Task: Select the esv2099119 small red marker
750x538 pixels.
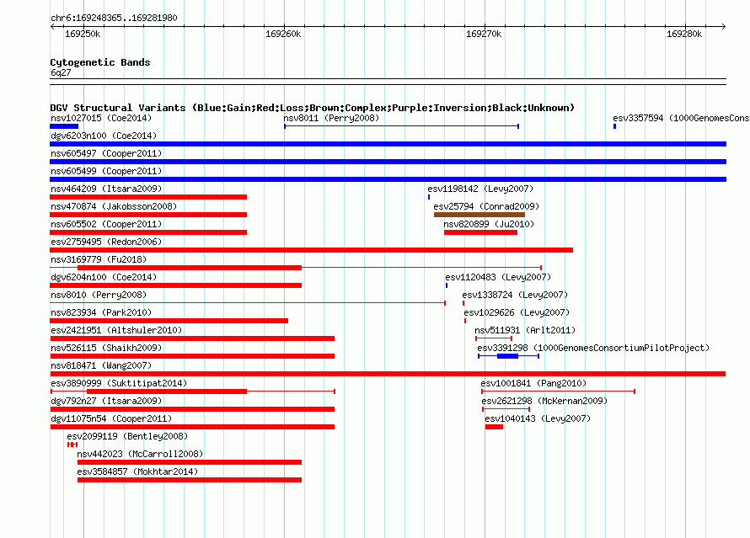Action: [72, 445]
